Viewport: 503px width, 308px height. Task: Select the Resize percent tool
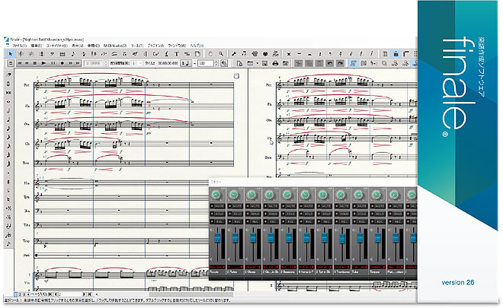pyautogui.click(x=187, y=54)
